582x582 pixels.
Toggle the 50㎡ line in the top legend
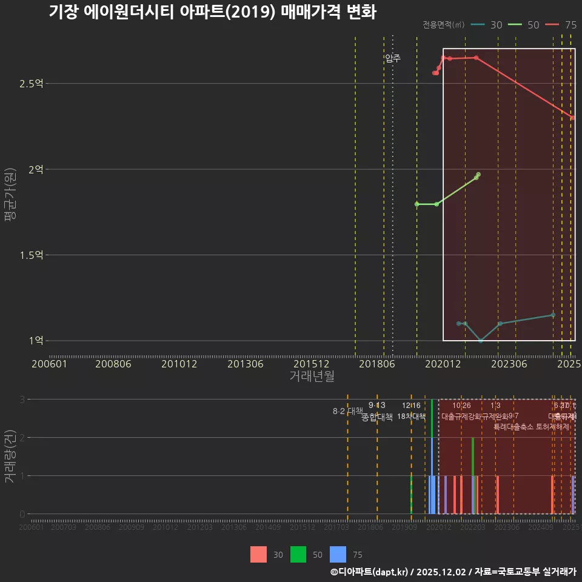pyautogui.click(x=533, y=25)
